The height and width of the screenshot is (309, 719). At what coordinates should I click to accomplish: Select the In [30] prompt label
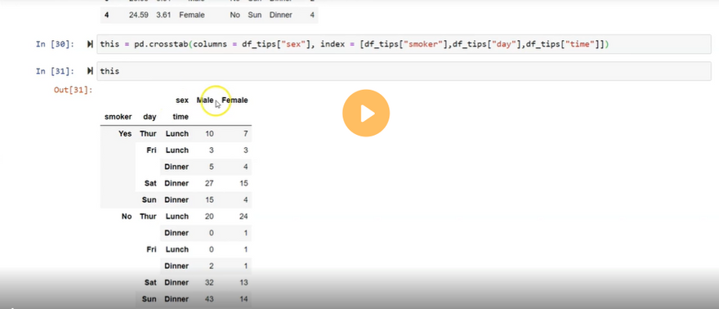point(55,44)
